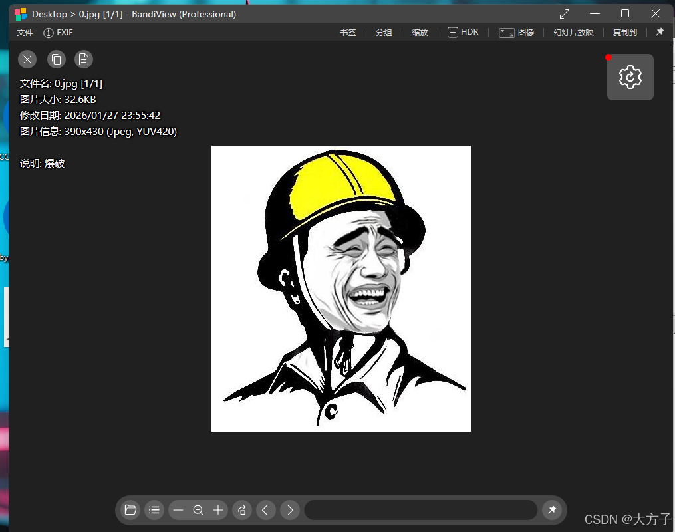
Task: Click the settings refresh gear button
Action: (630, 77)
